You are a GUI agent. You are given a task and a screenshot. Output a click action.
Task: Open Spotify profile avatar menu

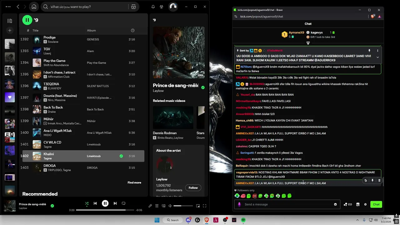173,7
